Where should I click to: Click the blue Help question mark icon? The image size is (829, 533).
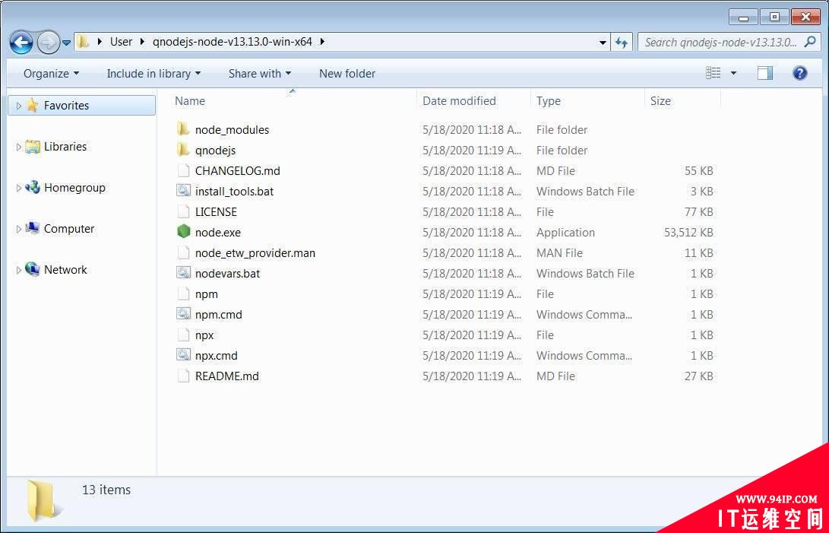point(800,73)
